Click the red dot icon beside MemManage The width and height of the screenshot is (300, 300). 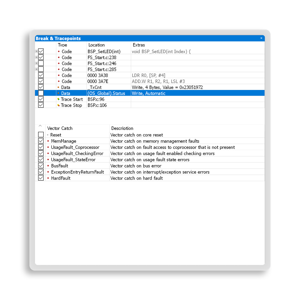pos(48,141)
